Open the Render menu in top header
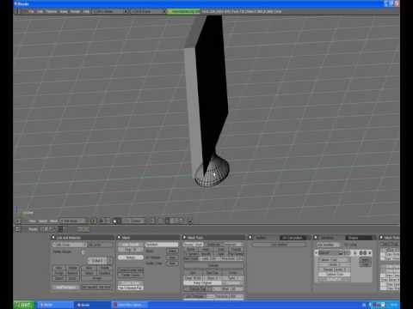The image size is (413, 309). (x=75, y=12)
